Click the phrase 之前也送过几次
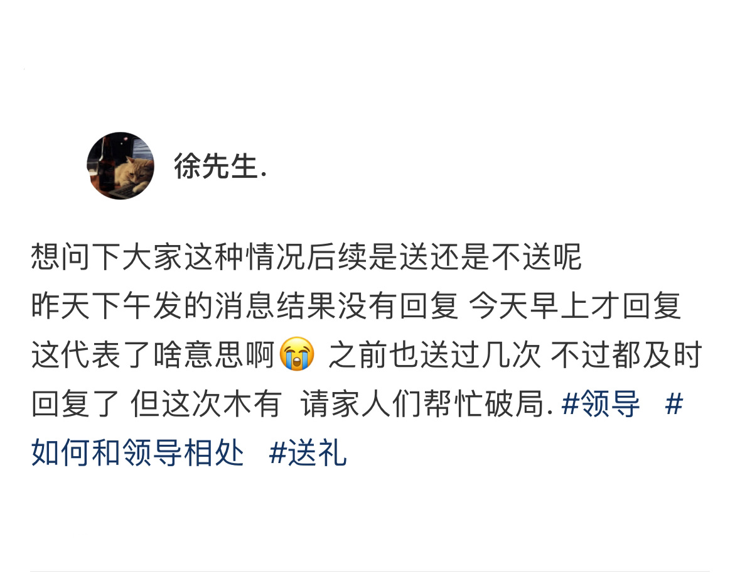 pyautogui.click(x=434, y=354)
